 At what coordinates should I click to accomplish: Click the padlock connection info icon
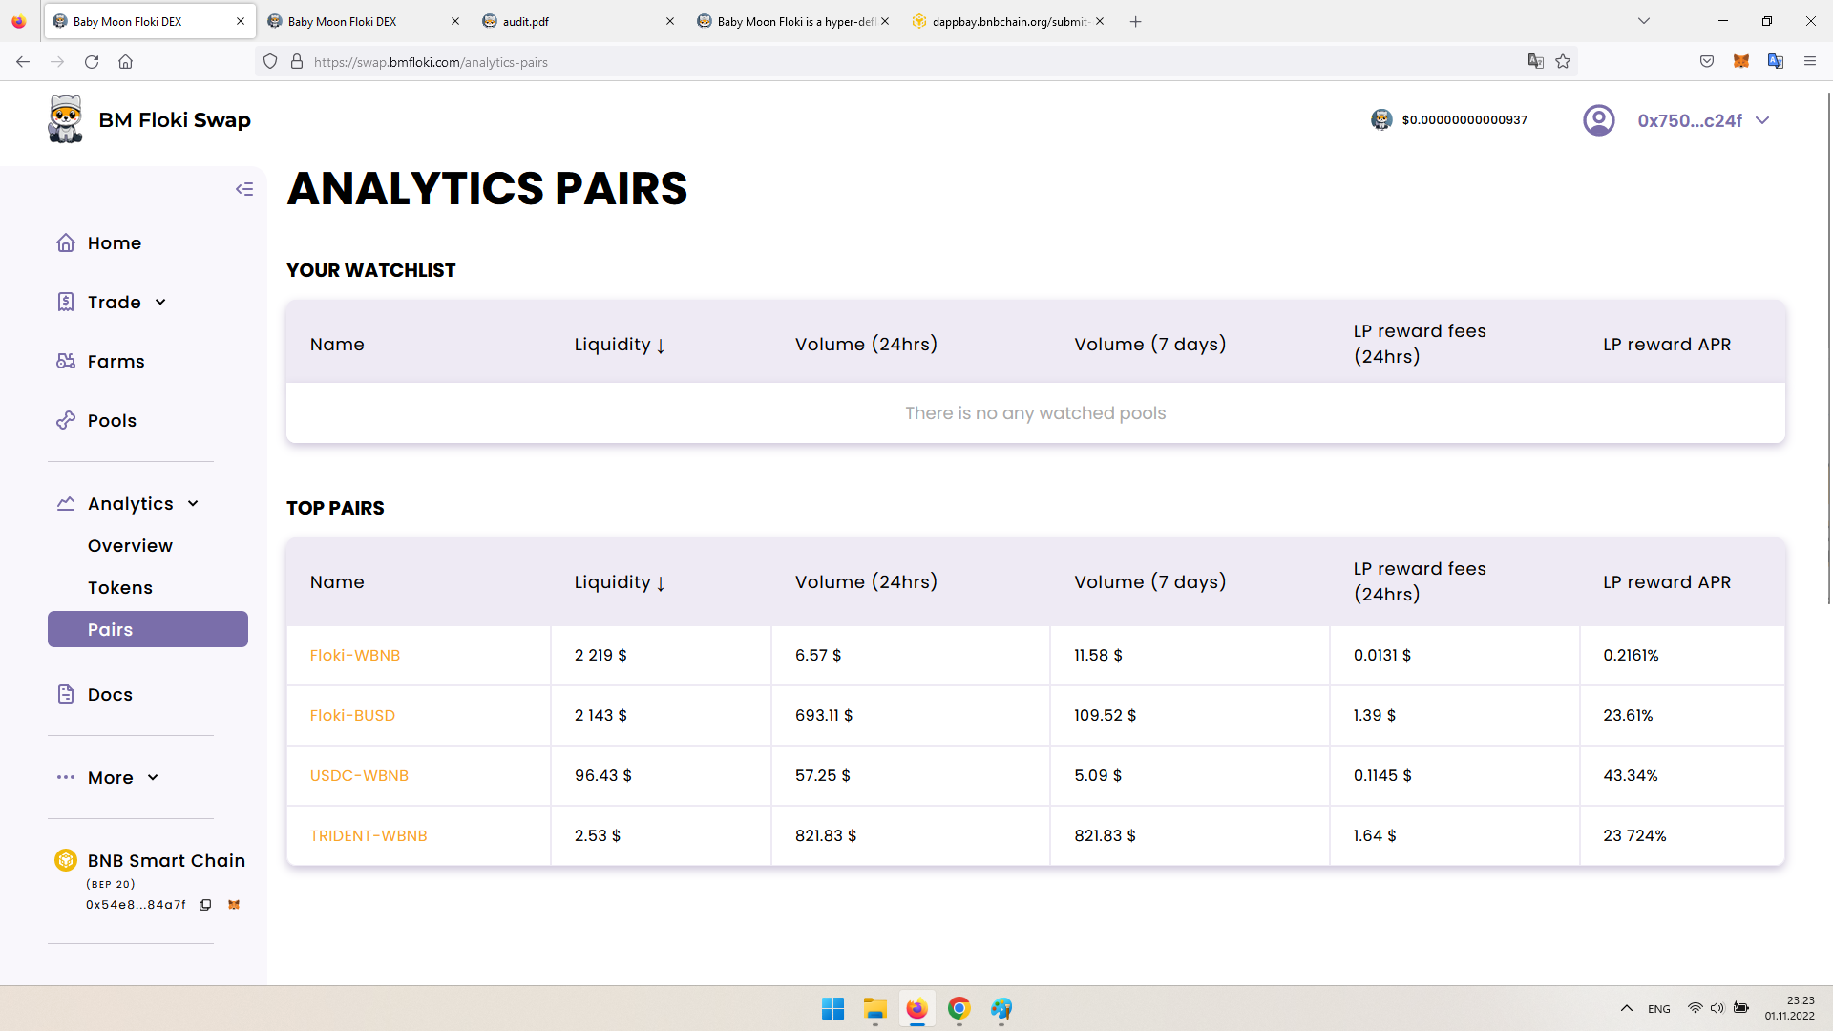click(297, 61)
